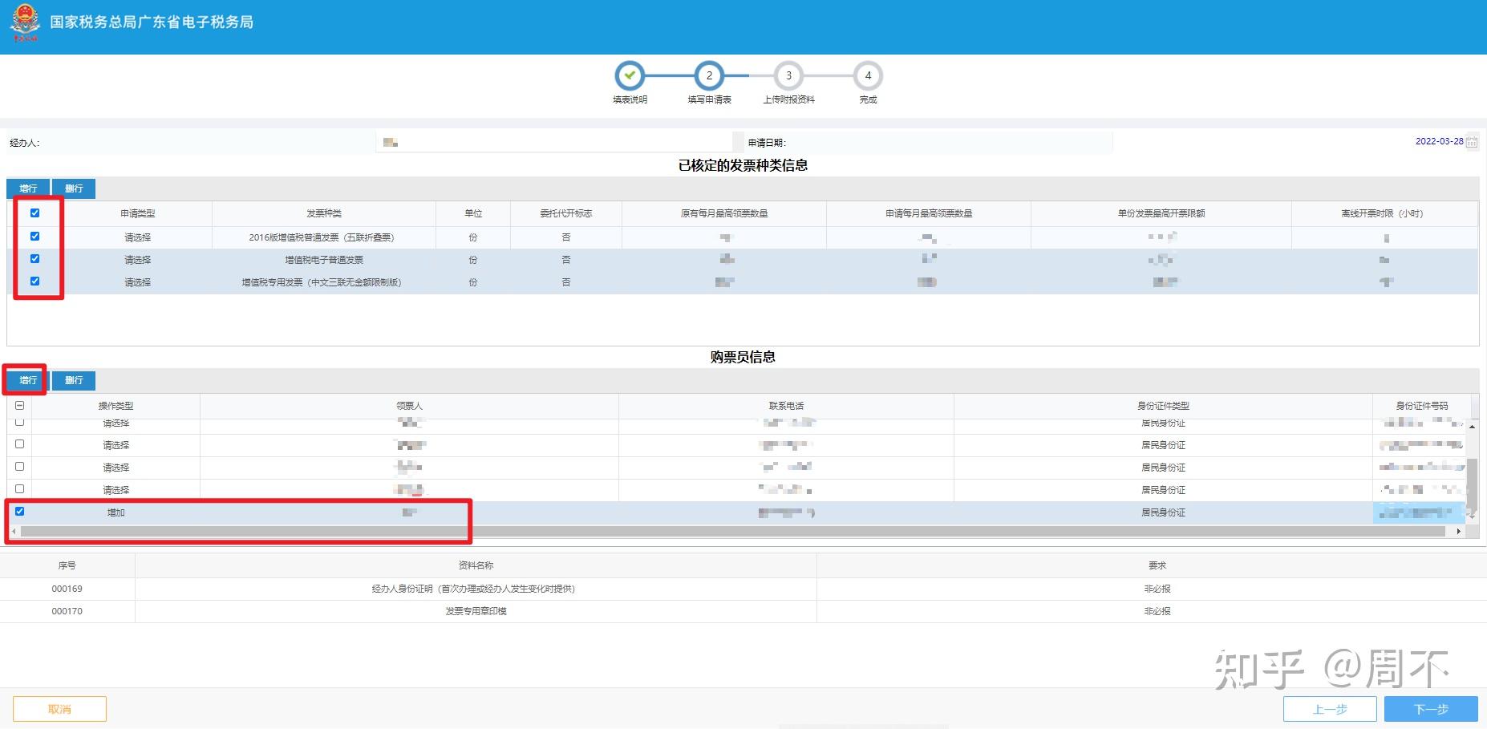Click 居民身份证 cell in the 增加 row

[x=1163, y=512]
